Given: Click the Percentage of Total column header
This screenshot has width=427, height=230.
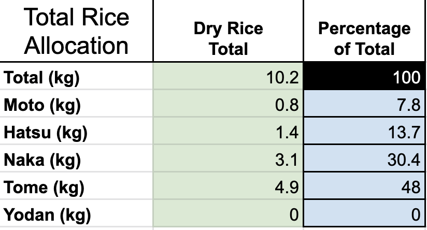Looking at the screenshot, I should tap(364, 38).
